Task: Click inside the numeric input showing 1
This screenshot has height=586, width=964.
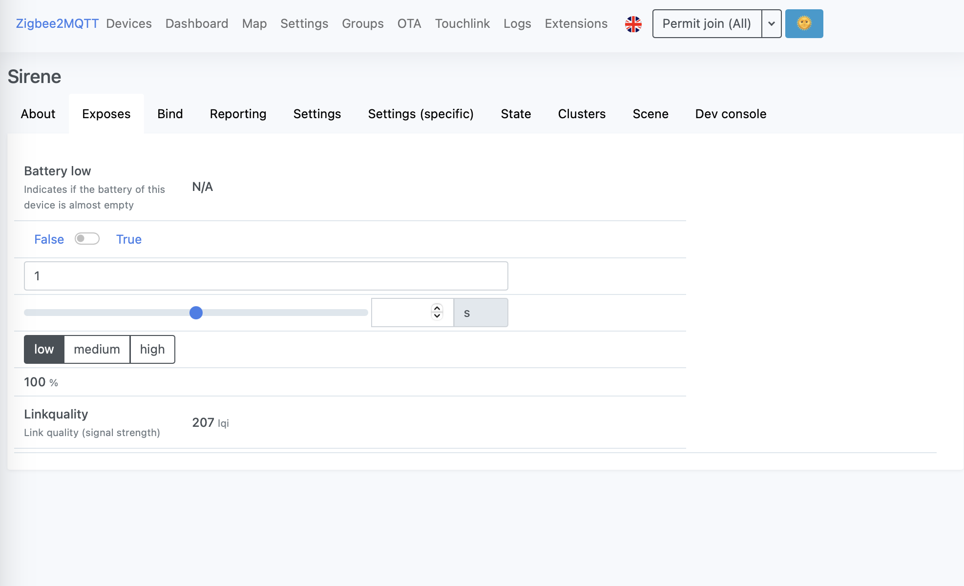Action: (266, 275)
